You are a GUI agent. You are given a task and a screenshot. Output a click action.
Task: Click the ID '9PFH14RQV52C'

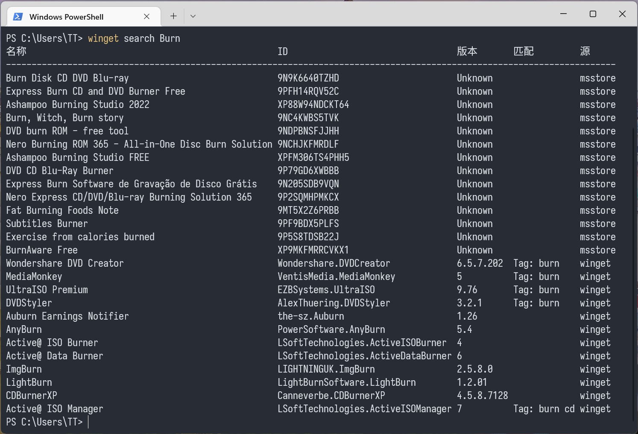tap(308, 91)
